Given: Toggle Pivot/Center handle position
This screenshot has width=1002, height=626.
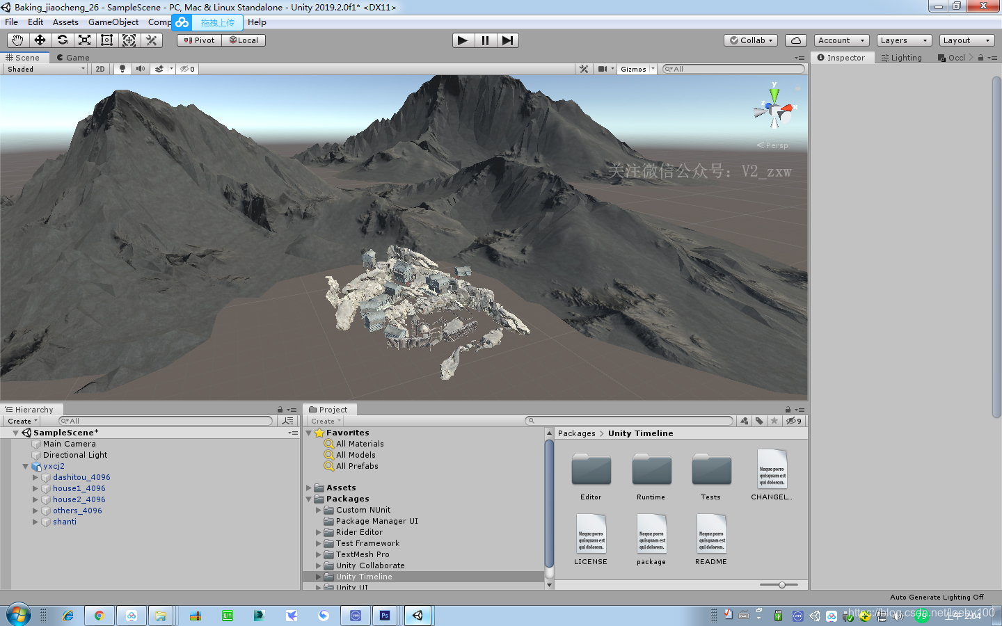Looking at the screenshot, I should (199, 40).
